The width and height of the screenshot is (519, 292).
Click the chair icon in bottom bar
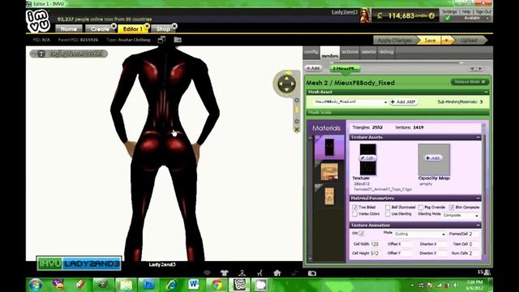259,273
